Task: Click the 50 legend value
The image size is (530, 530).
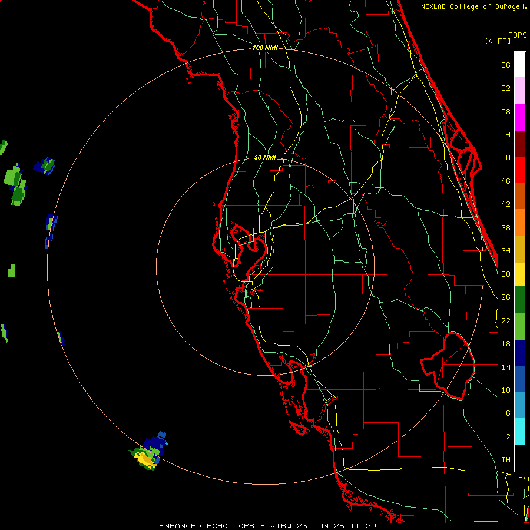Action: [x=506, y=157]
